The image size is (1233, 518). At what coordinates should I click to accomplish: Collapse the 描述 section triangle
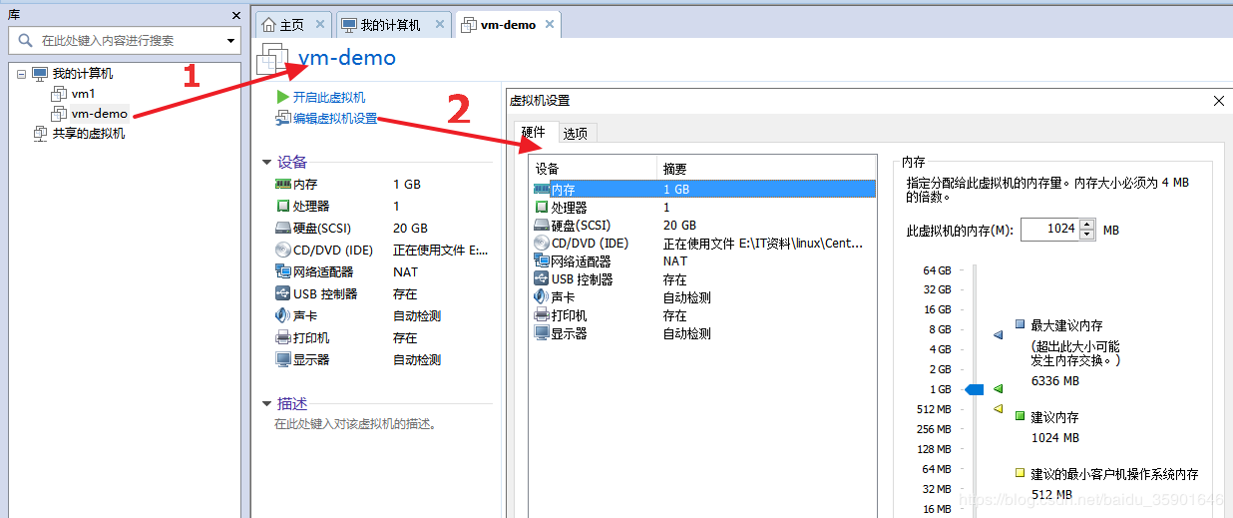[x=266, y=404]
